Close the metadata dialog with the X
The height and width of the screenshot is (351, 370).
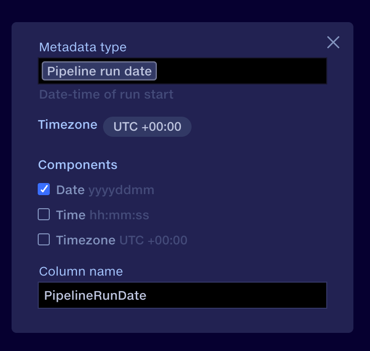[333, 42]
